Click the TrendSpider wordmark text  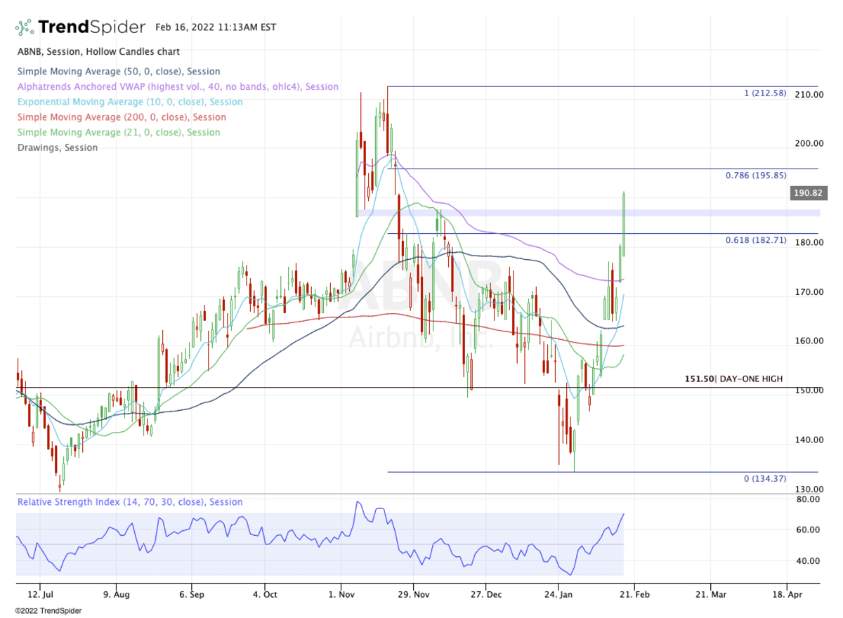coord(91,27)
